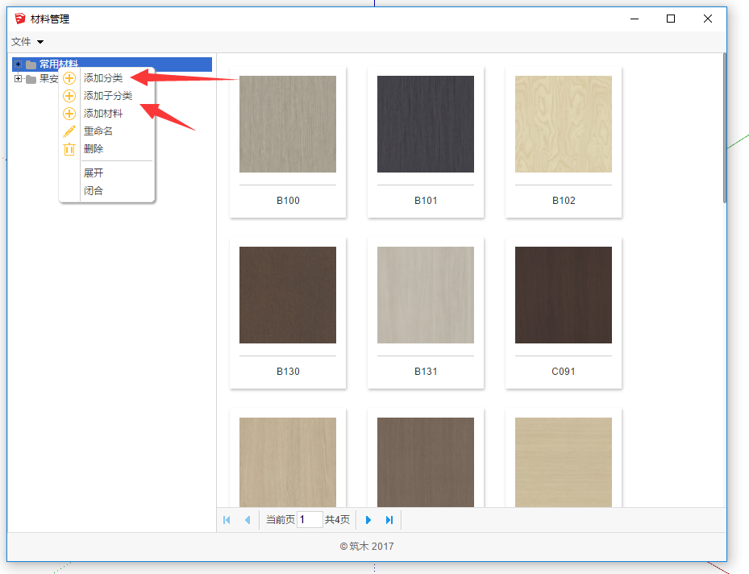Select the B102 light wood material
Screen dimensions: 749x574
[563, 124]
